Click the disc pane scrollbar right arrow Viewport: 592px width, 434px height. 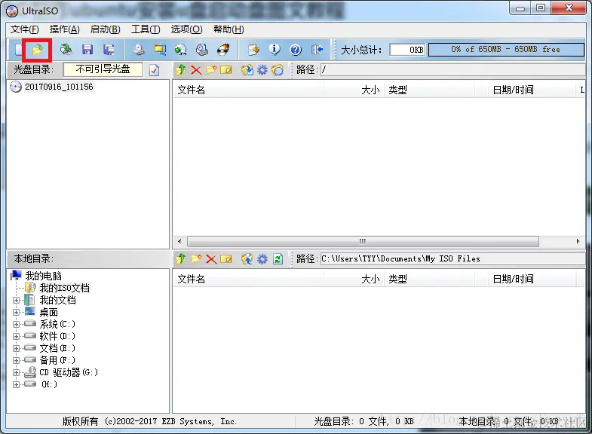click(578, 241)
